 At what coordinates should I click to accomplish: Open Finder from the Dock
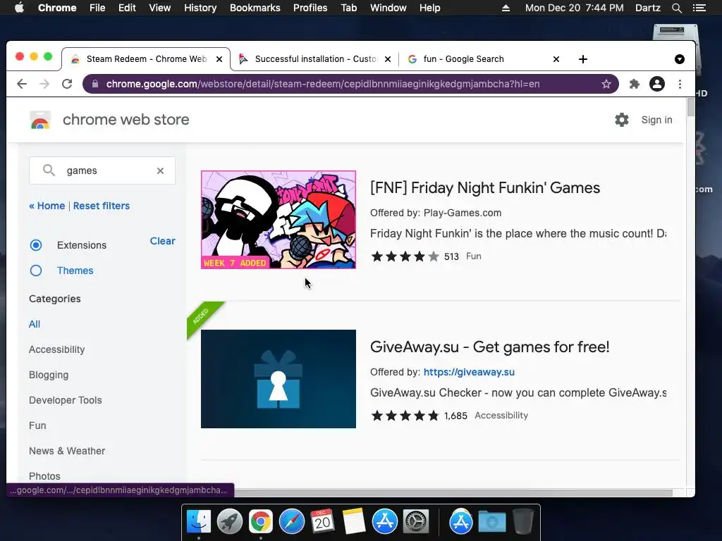tap(198, 521)
